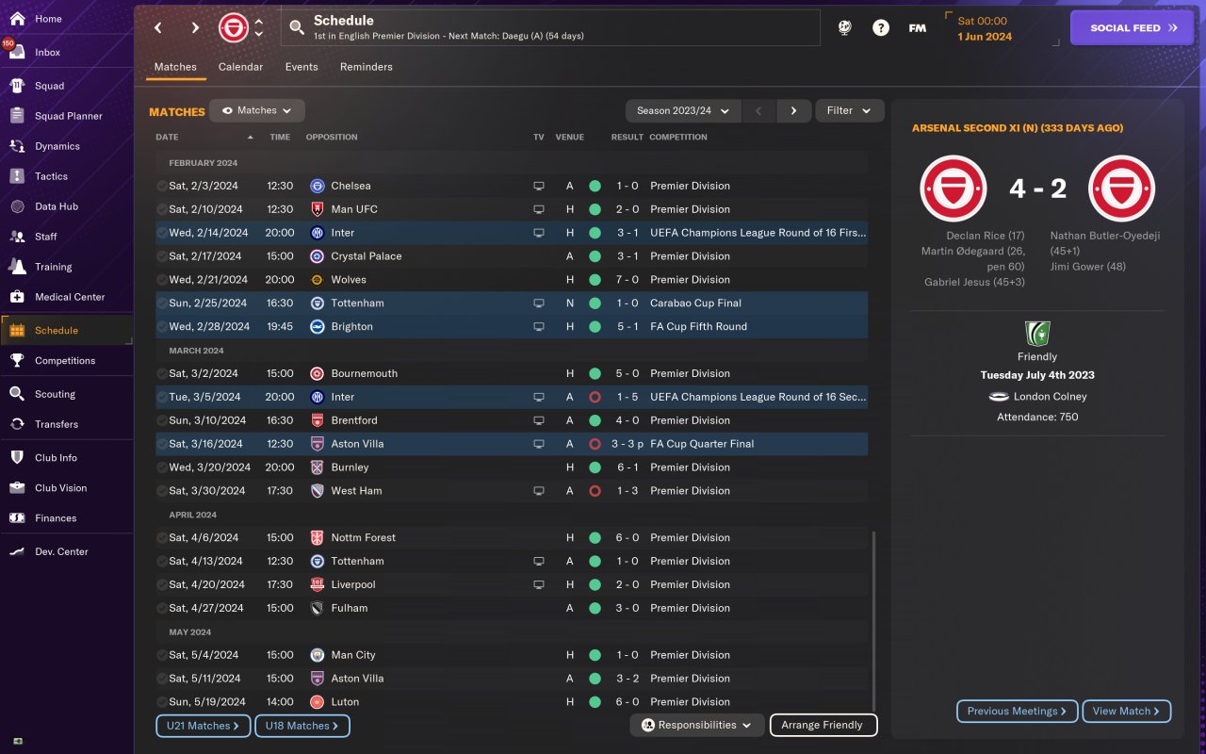The image size is (1206, 754).
Task: Click the View Match button
Action: [1127, 712]
